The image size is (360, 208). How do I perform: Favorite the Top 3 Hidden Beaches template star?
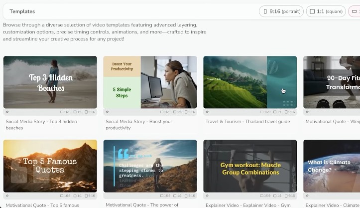pos(7,112)
